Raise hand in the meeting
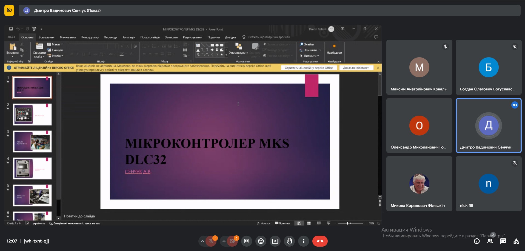The height and width of the screenshot is (251, 525). (x=289, y=241)
